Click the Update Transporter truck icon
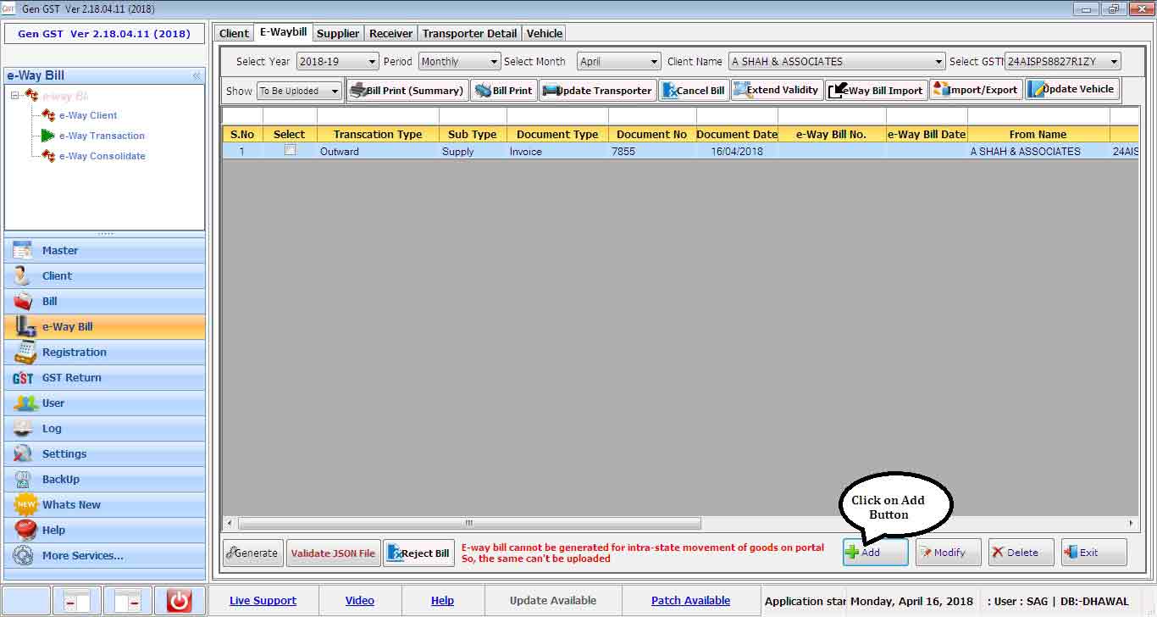 (x=551, y=90)
